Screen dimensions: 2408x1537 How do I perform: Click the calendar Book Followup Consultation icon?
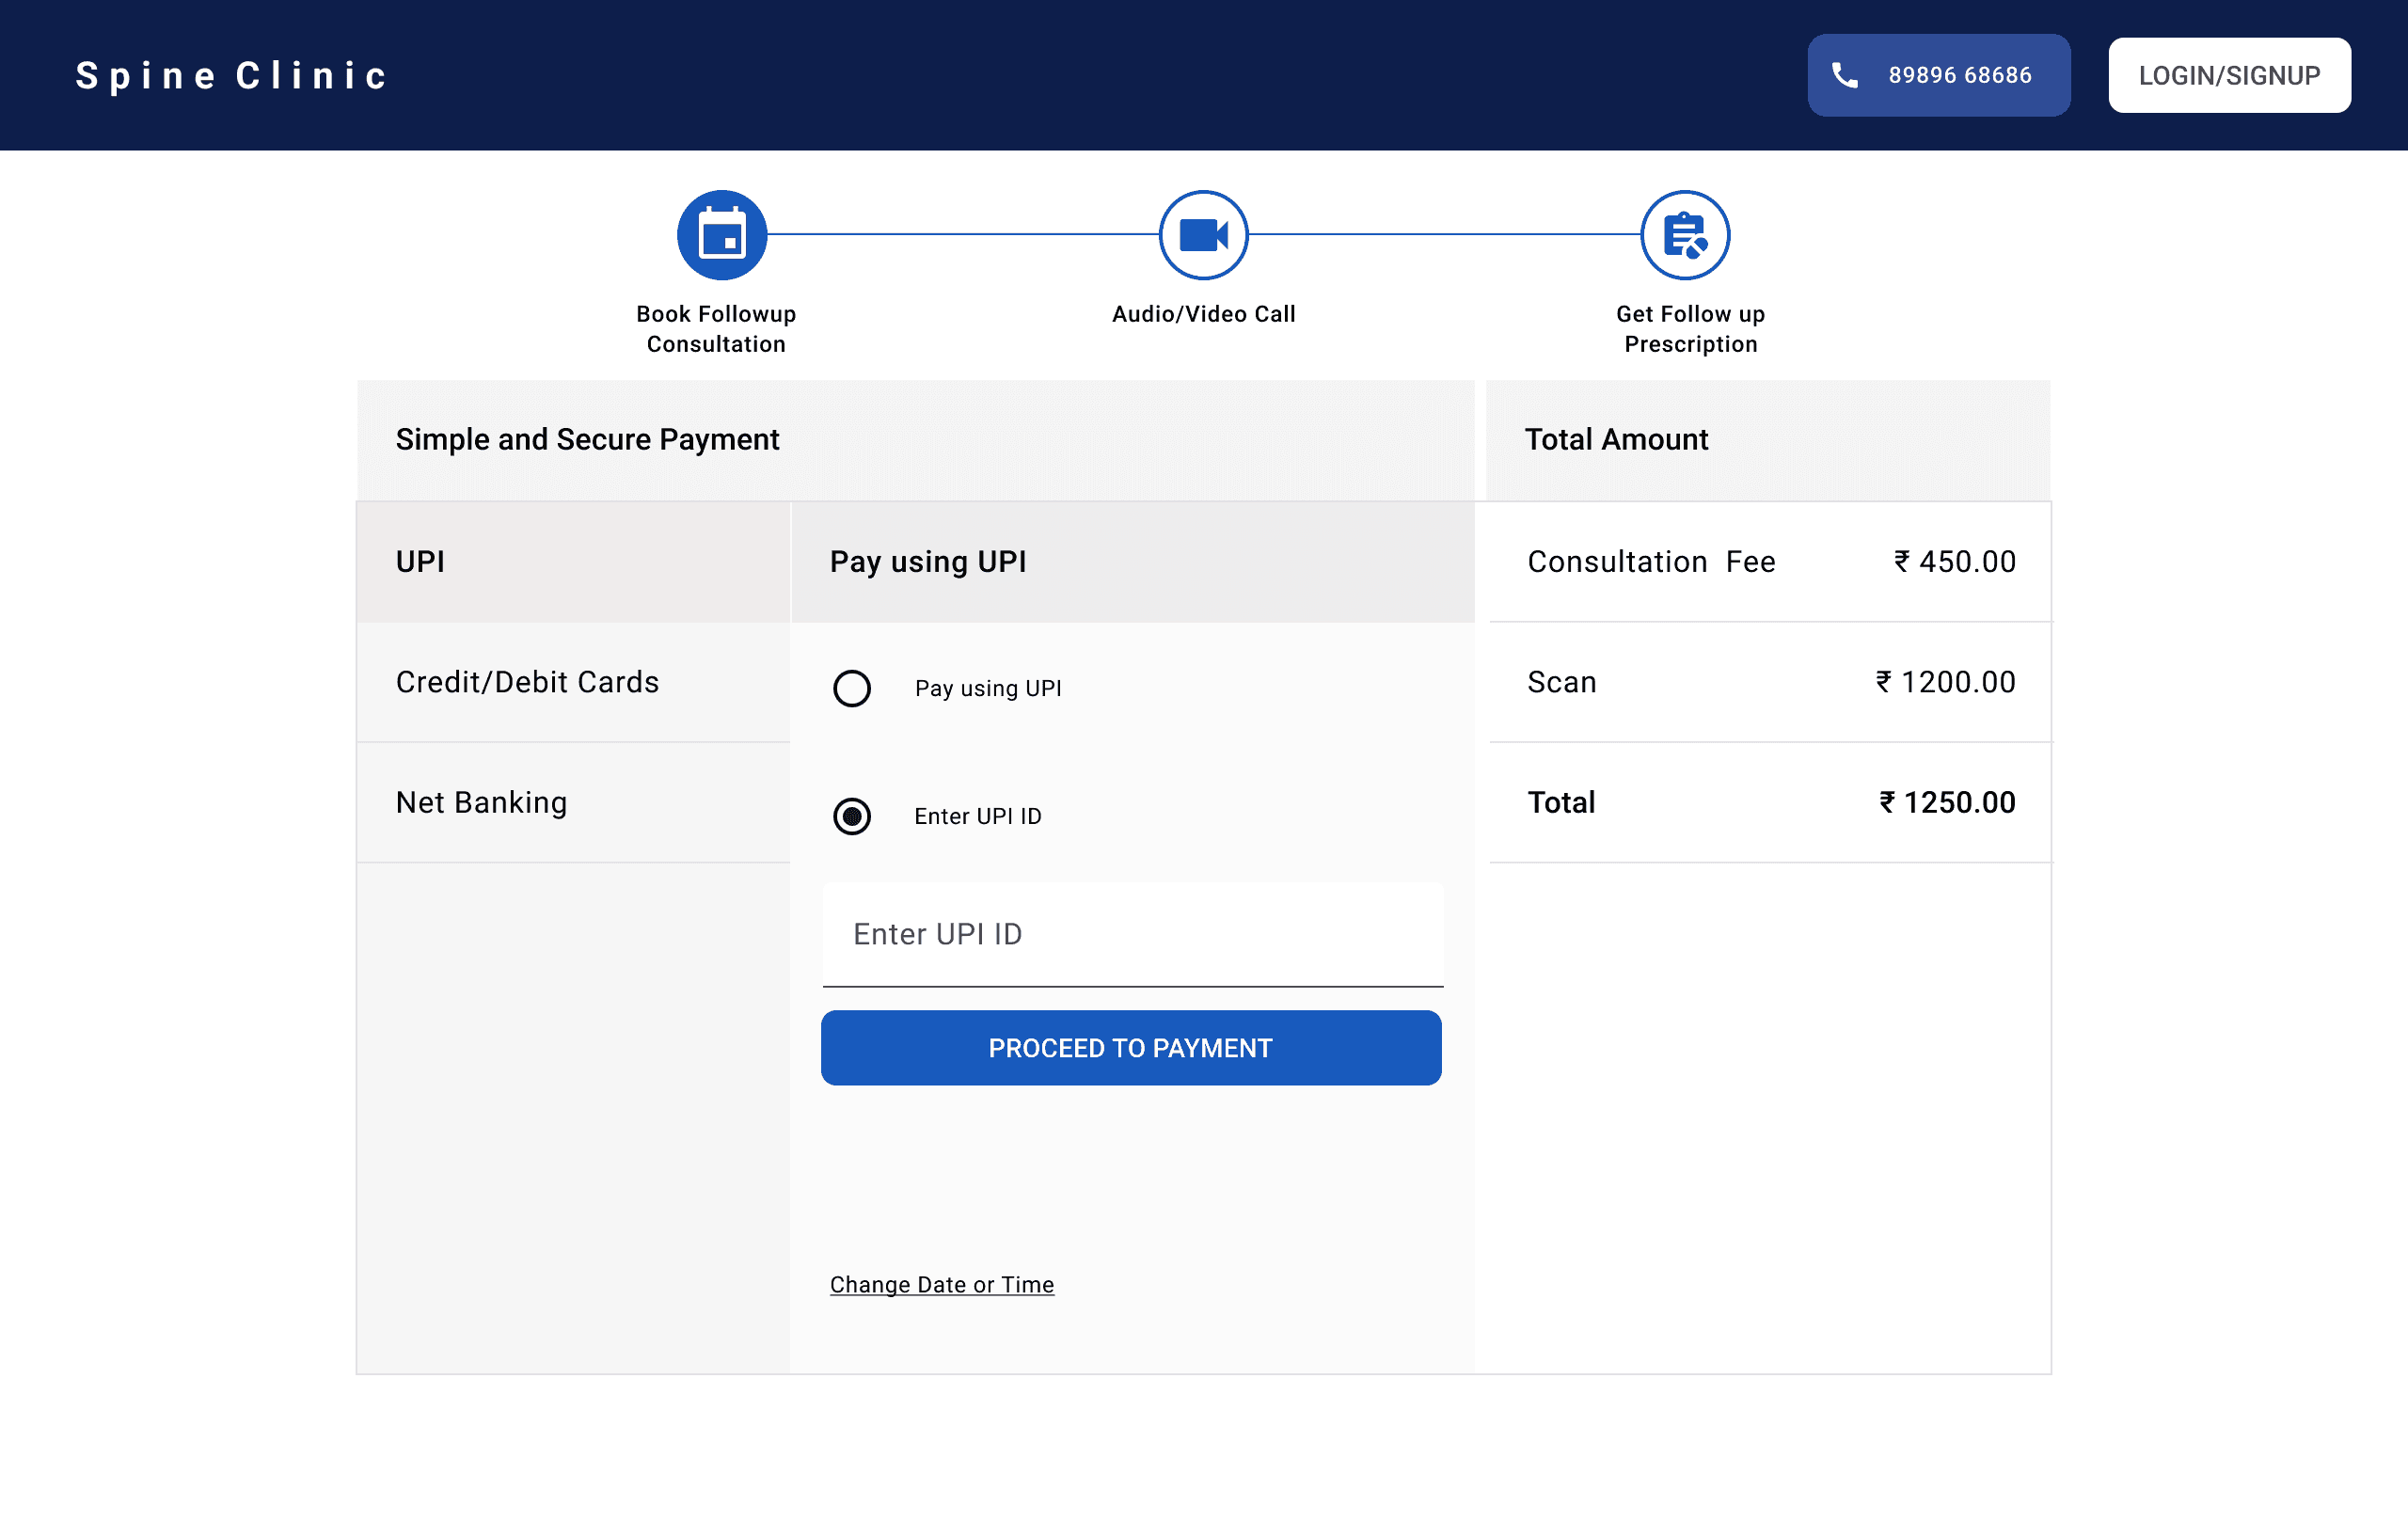[721, 235]
